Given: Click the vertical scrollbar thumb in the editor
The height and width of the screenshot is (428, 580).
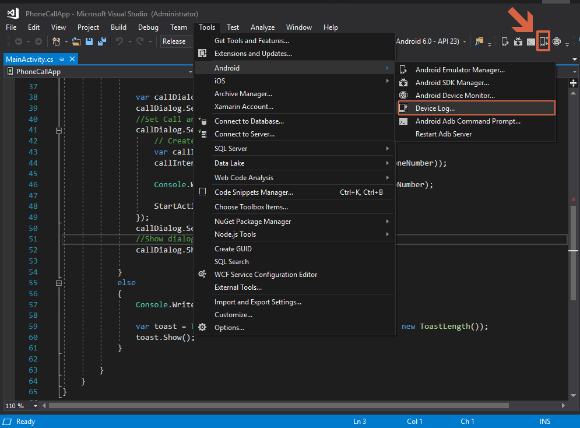Looking at the screenshot, I should tap(574, 253).
